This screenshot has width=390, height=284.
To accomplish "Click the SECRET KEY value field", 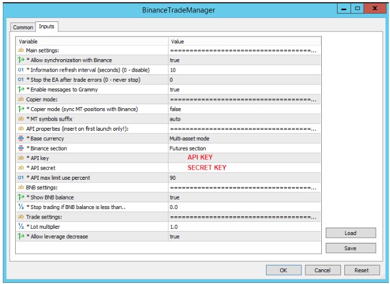I will coord(245,168).
